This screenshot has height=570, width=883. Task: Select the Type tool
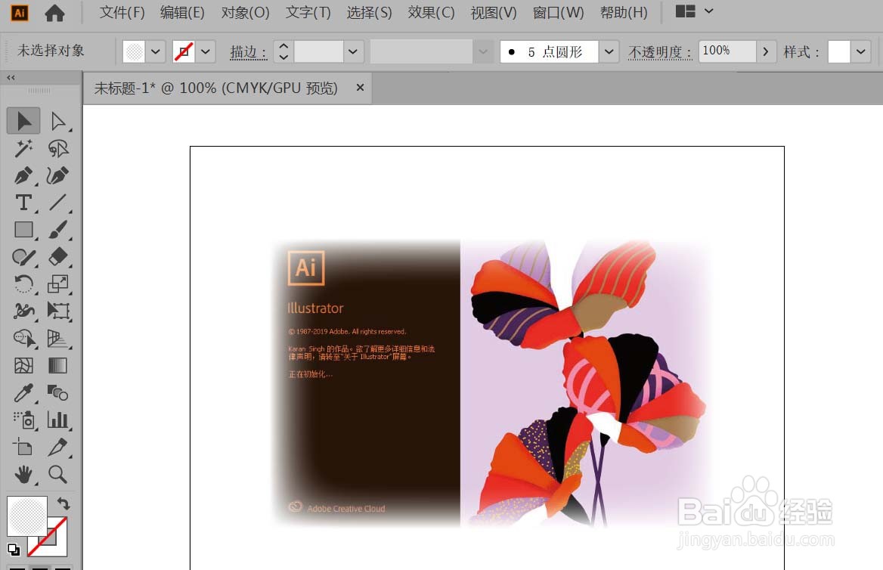pos(23,202)
